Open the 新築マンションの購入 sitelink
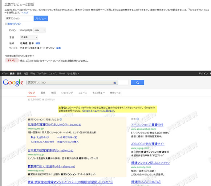 [68, 142]
